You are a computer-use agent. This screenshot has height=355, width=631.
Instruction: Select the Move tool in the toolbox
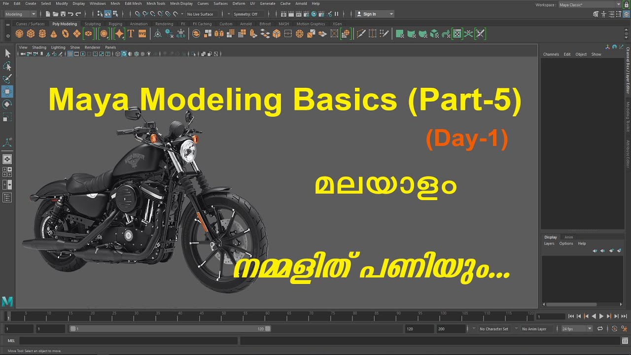(7, 91)
